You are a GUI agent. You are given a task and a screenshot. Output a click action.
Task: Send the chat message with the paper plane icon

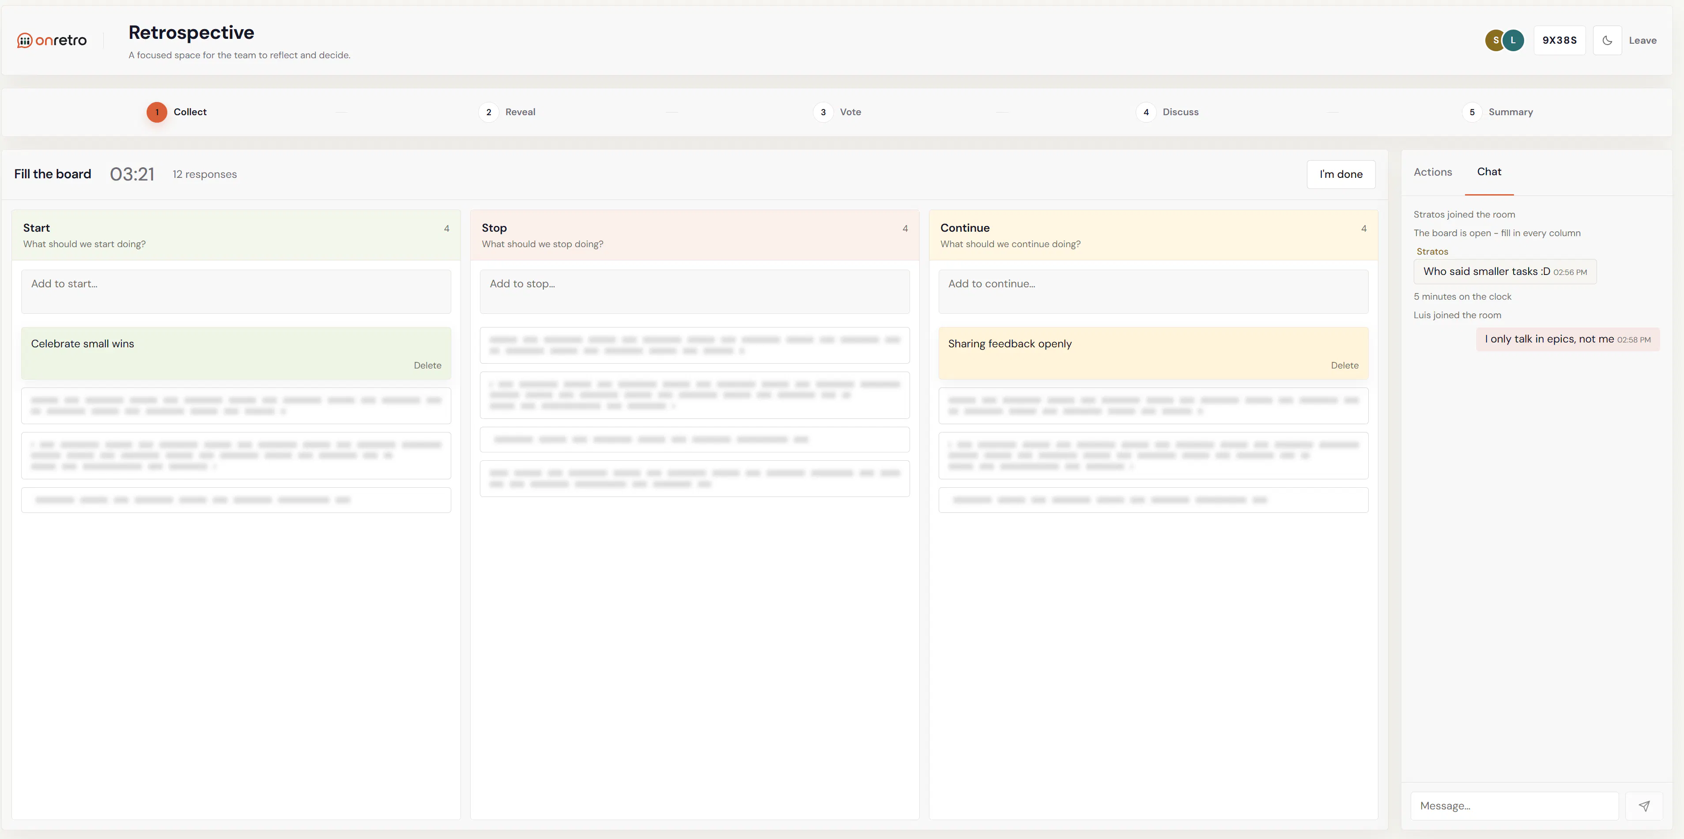click(1643, 805)
